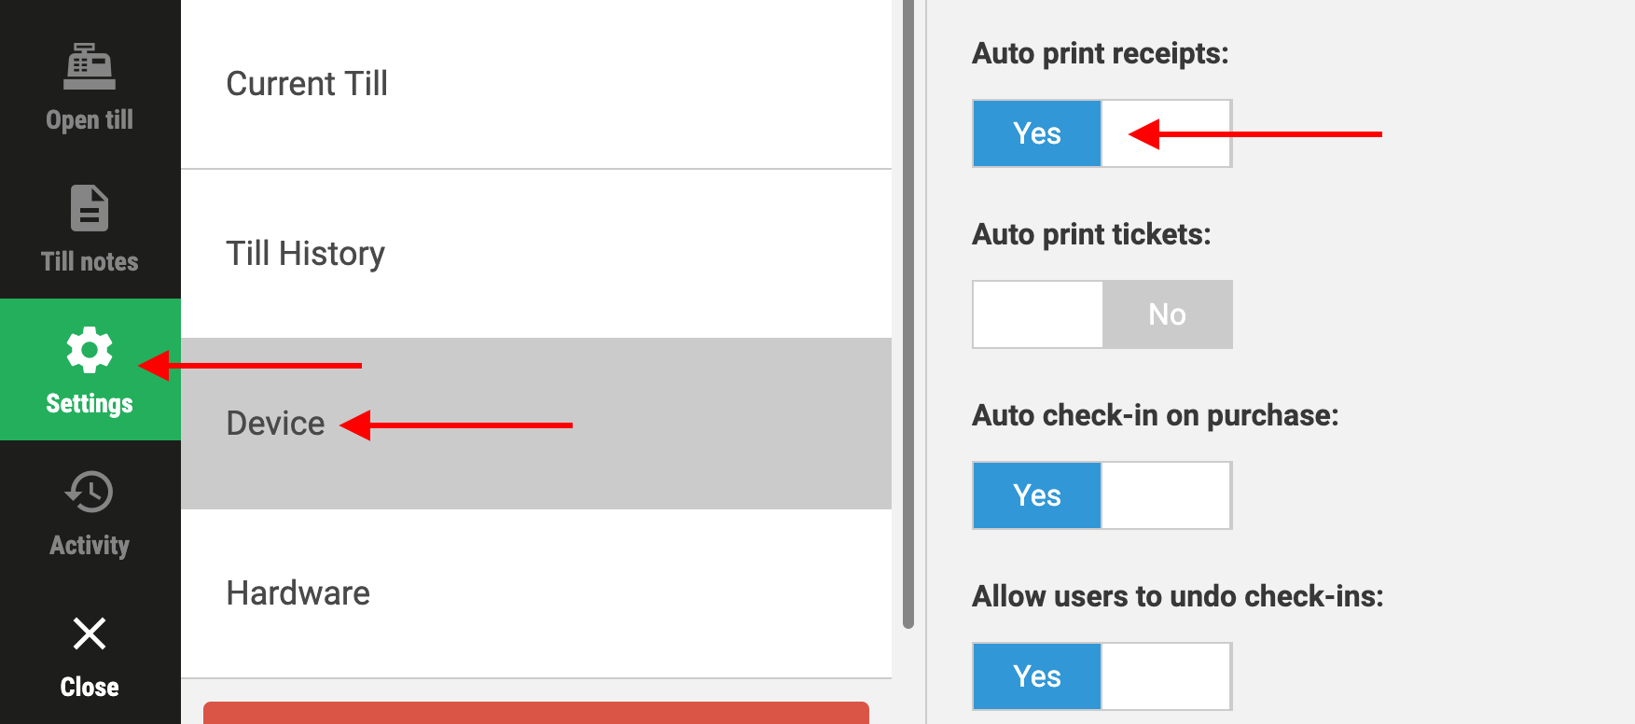This screenshot has height=724, width=1635.
Task: Click the Close X icon
Action: [90, 633]
